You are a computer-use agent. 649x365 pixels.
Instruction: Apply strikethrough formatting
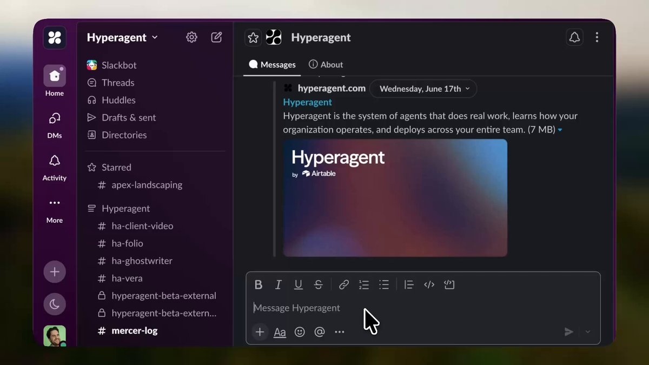click(x=319, y=284)
